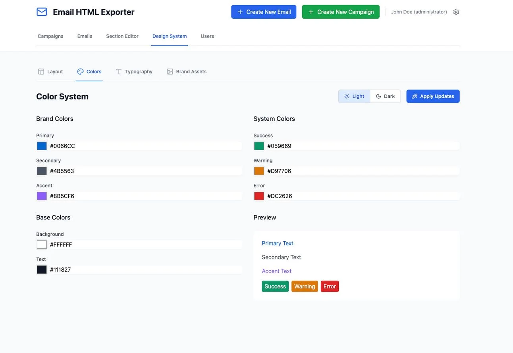Image resolution: width=513 pixels, height=353 pixels.
Task: Click the Warning preview badge
Action: [x=305, y=286]
